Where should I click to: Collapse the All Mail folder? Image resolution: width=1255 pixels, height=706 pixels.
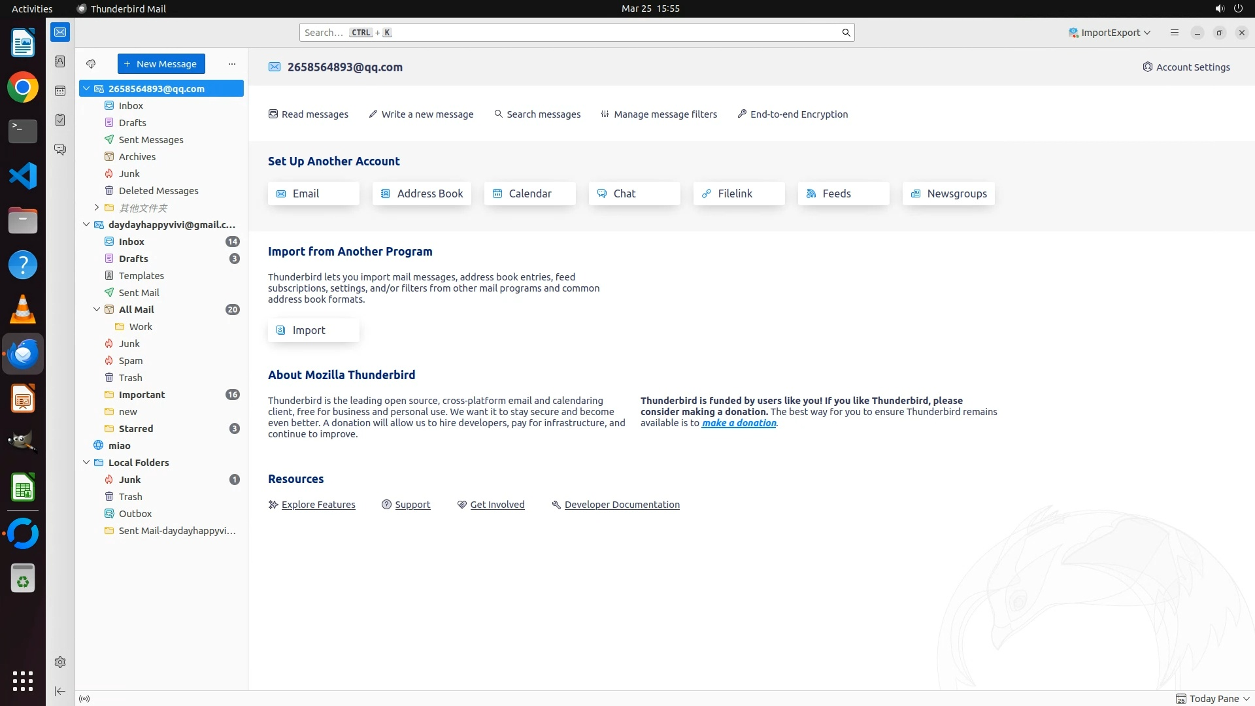click(x=97, y=310)
